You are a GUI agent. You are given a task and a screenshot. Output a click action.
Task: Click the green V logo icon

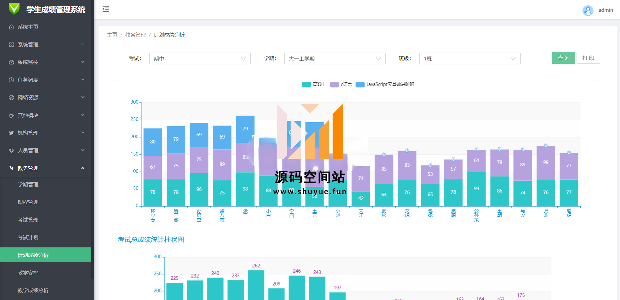tap(14, 9)
